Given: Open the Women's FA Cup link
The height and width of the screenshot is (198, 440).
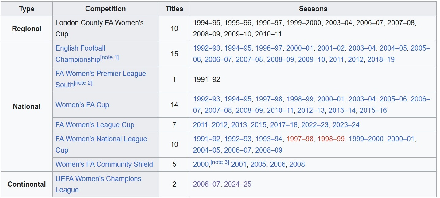Looking at the screenshot, I should pyautogui.click(x=82, y=105).
